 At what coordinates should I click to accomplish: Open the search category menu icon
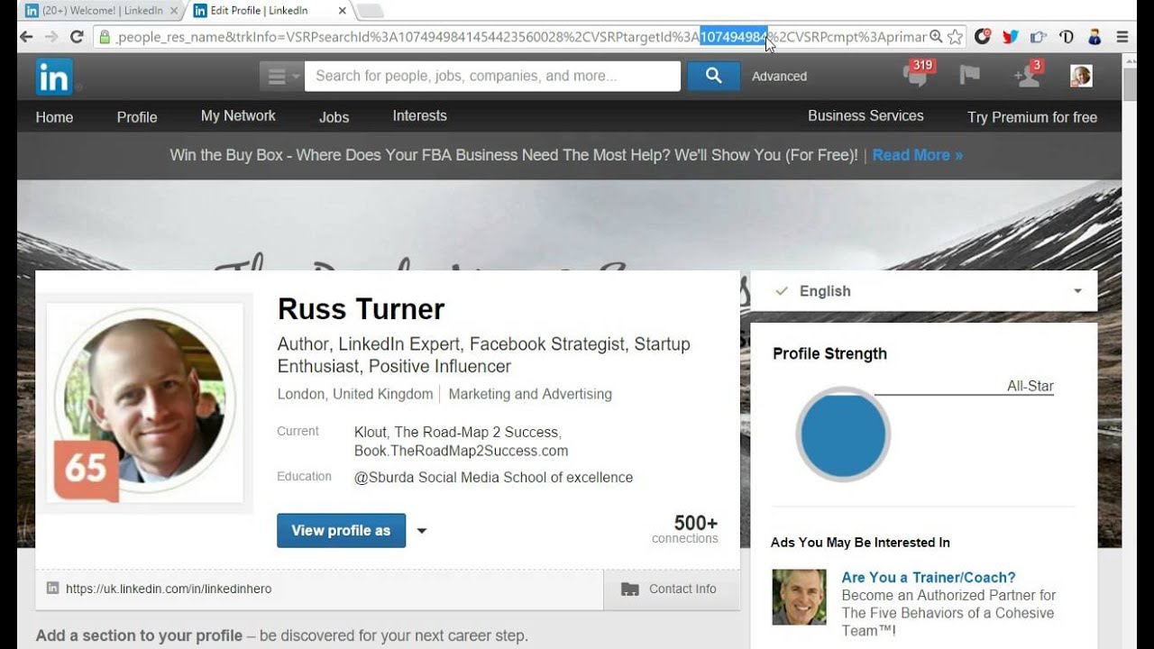click(282, 77)
